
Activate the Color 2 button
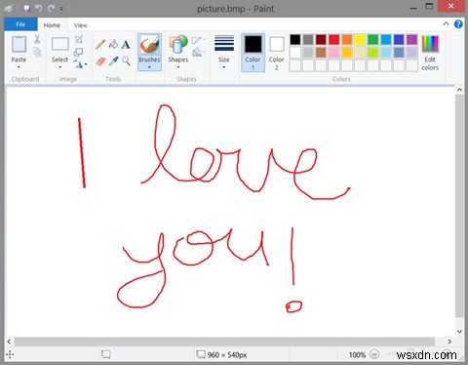click(277, 52)
